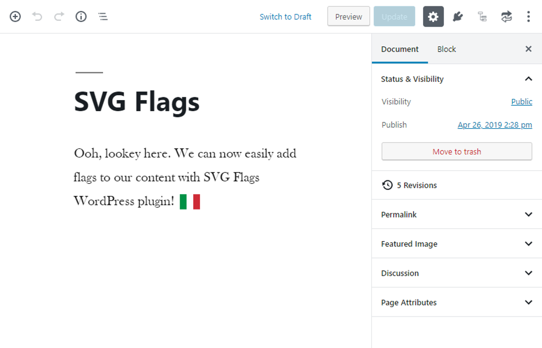Expand the Permalink section

tap(528, 214)
